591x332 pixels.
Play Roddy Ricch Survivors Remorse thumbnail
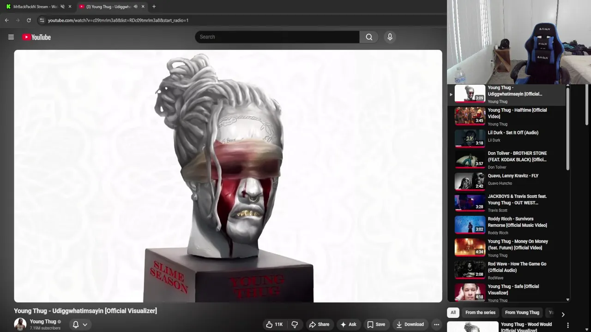[470, 225]
